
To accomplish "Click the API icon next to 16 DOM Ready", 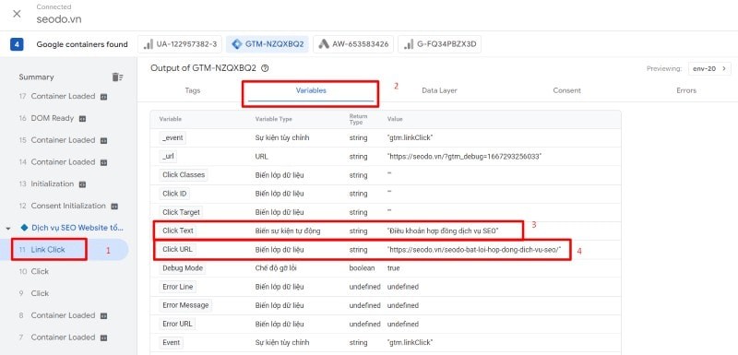I will 82,119.
